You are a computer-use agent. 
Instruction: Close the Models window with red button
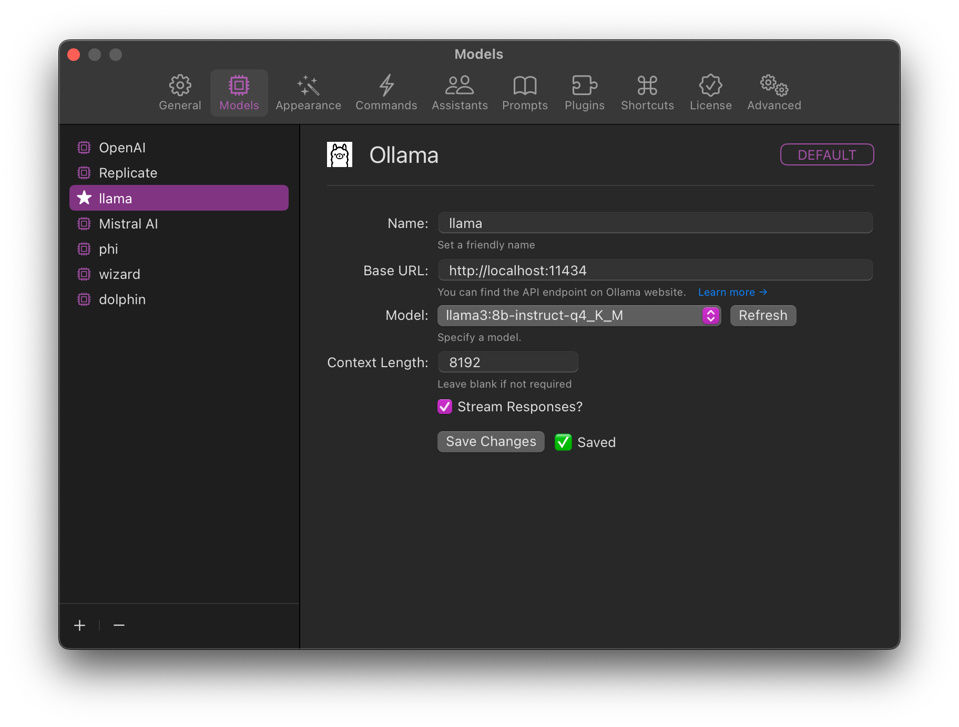74,55
